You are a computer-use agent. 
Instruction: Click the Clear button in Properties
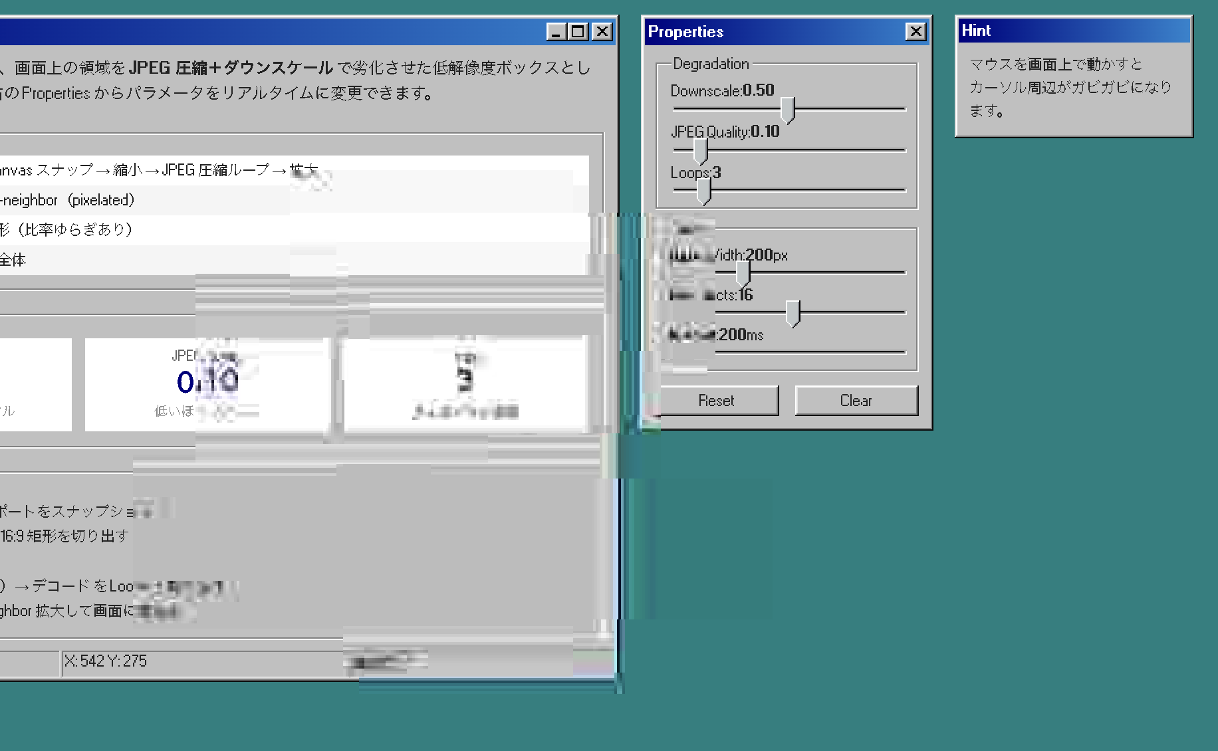[x=856, y=401]
